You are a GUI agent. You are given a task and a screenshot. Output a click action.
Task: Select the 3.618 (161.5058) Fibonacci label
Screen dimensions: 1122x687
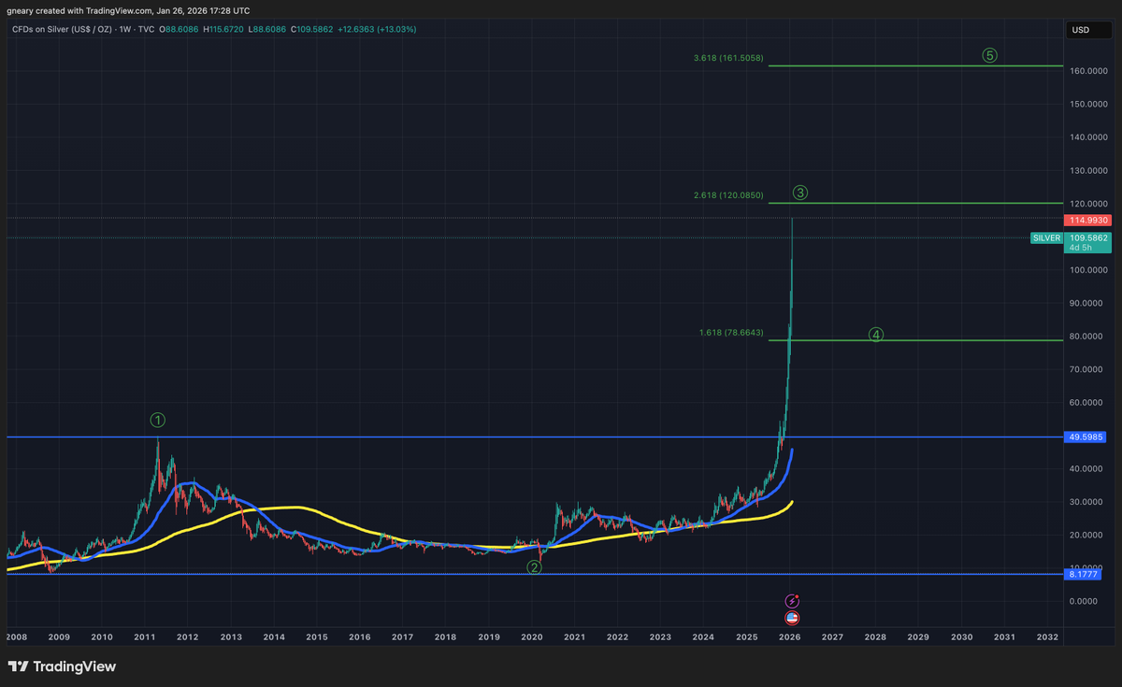727,57
